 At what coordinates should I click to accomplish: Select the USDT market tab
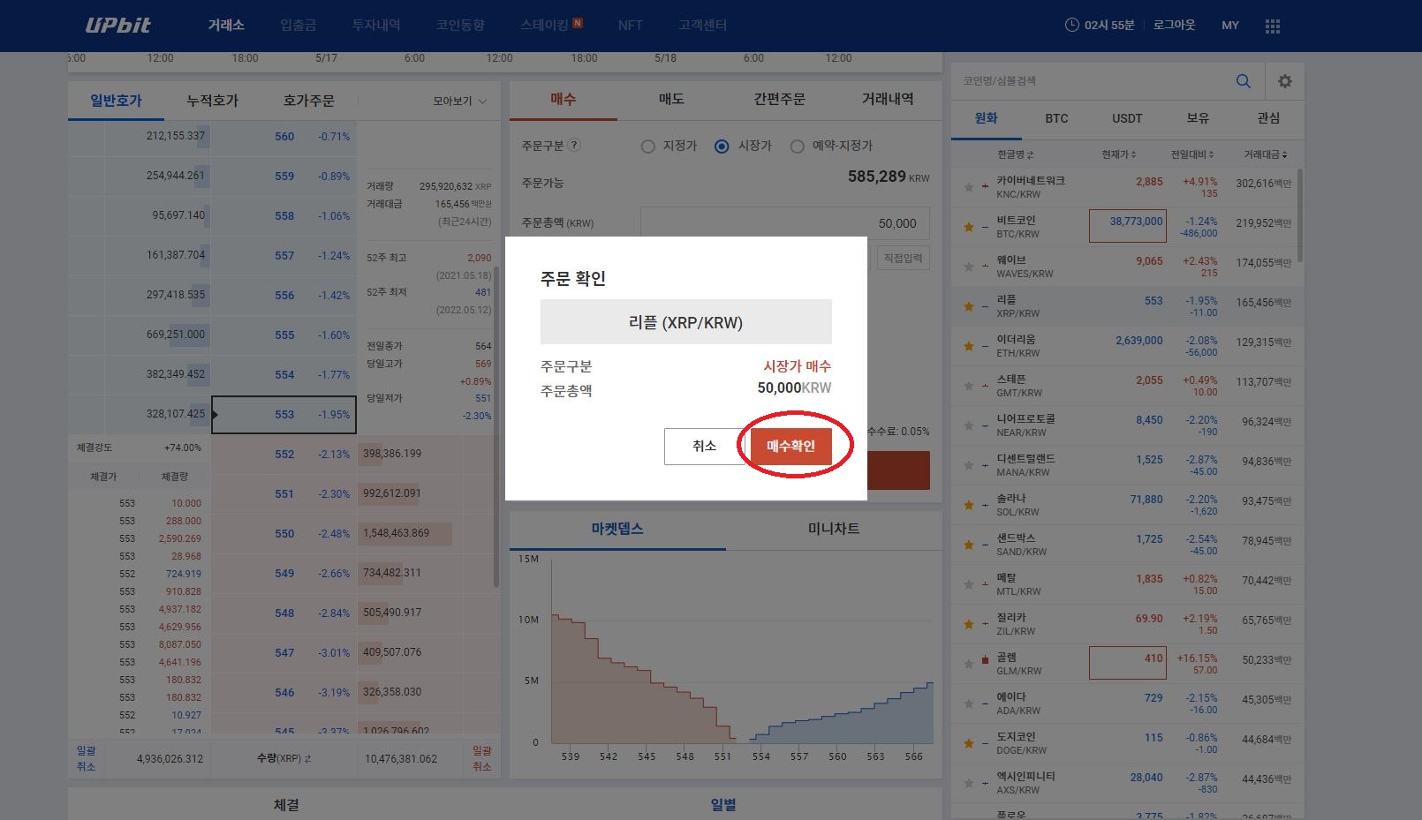1127,118
